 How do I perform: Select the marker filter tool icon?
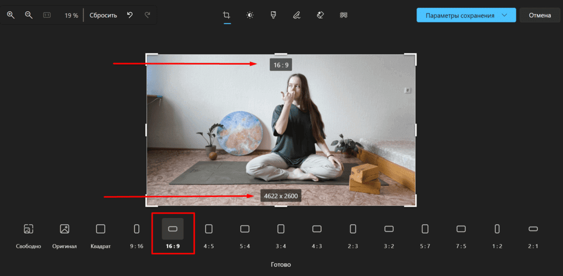pyautogui.click(x=273, y=15)
